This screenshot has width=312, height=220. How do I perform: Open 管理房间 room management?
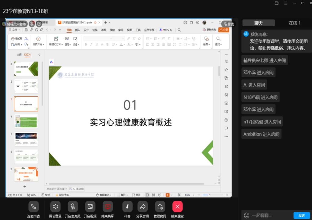[160, 207]
